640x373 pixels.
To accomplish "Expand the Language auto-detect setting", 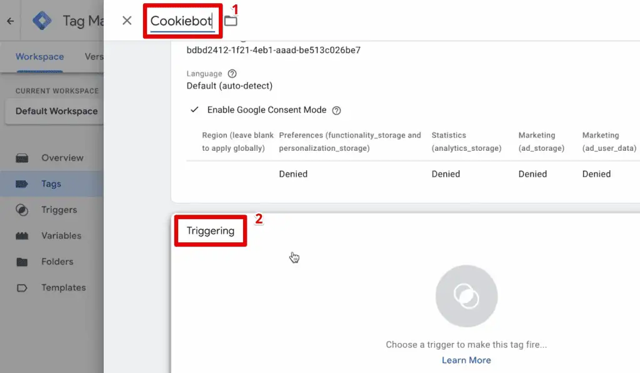I will coord(229,86).
